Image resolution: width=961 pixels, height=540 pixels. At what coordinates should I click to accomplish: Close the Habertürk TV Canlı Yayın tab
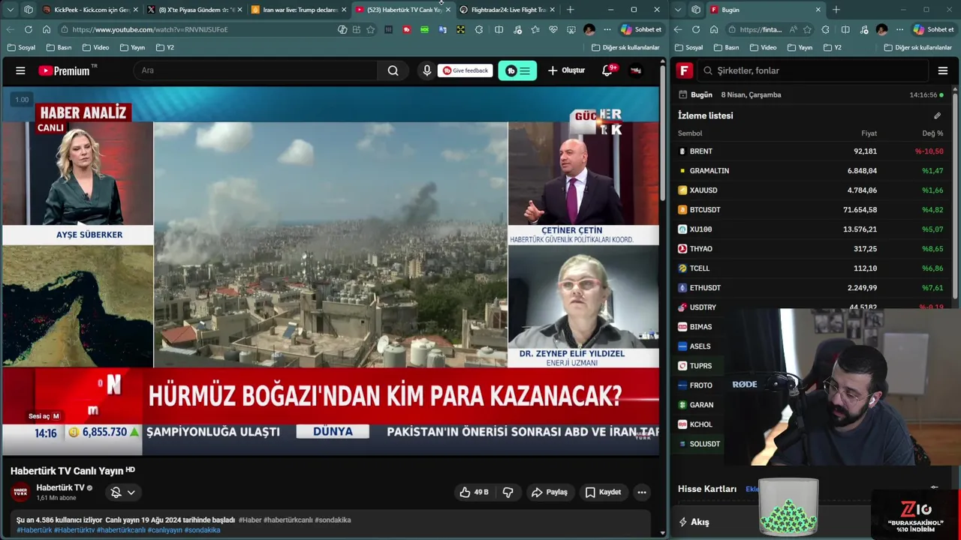pyautogui.click(x=448, y=10)
